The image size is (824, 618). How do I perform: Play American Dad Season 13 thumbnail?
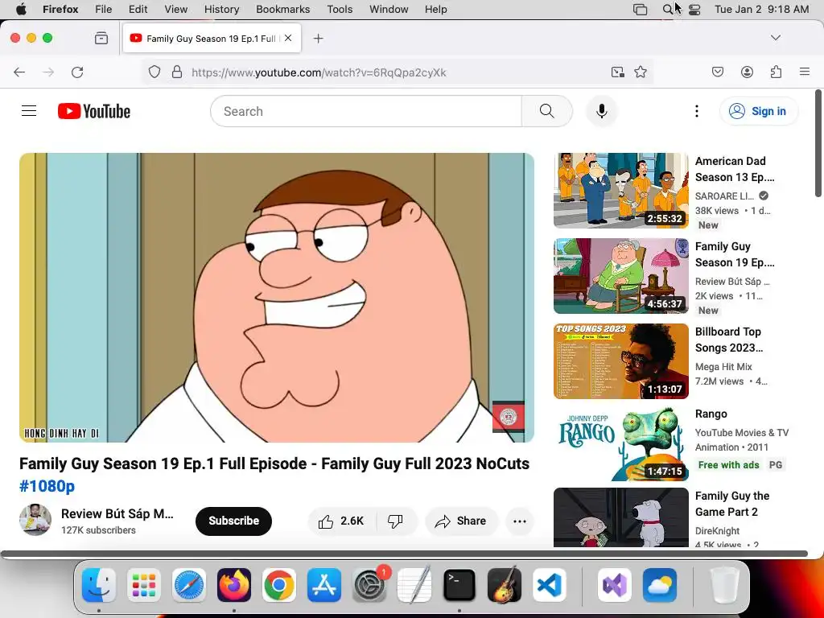[620, 190]
